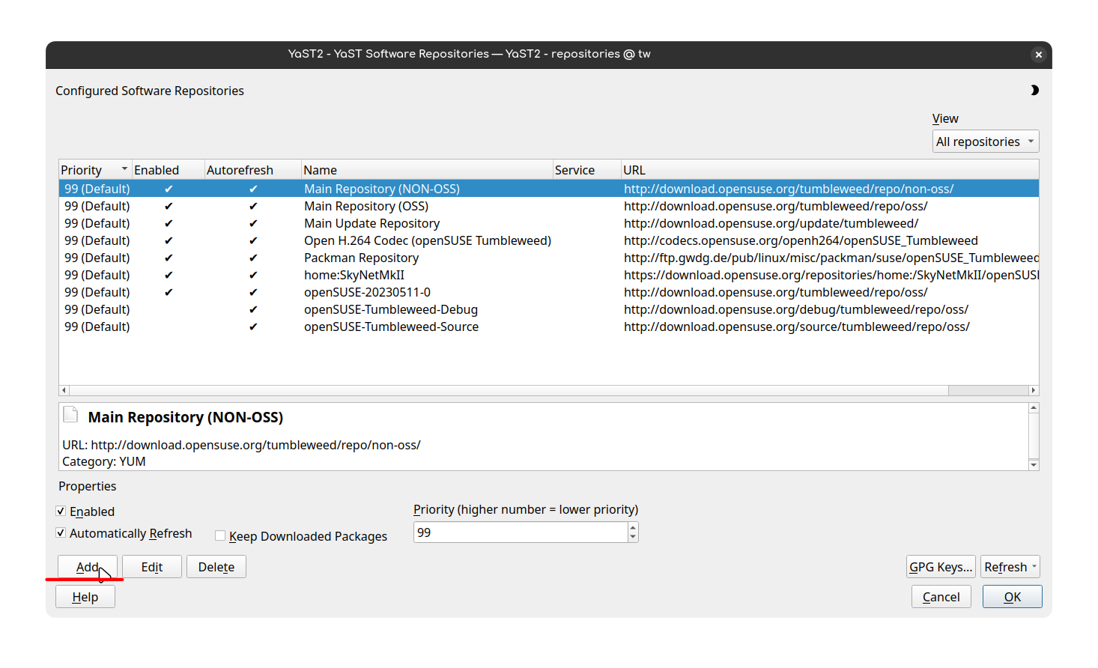
Task: Sort by the Enabled column header
Action: (168, 170)
